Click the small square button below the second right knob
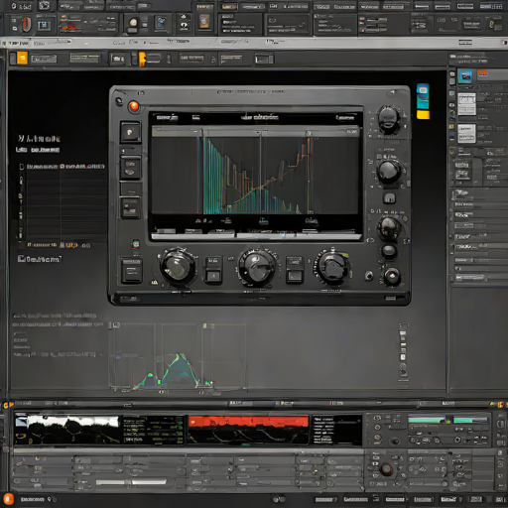508x508 pixels. pos(389,198)
